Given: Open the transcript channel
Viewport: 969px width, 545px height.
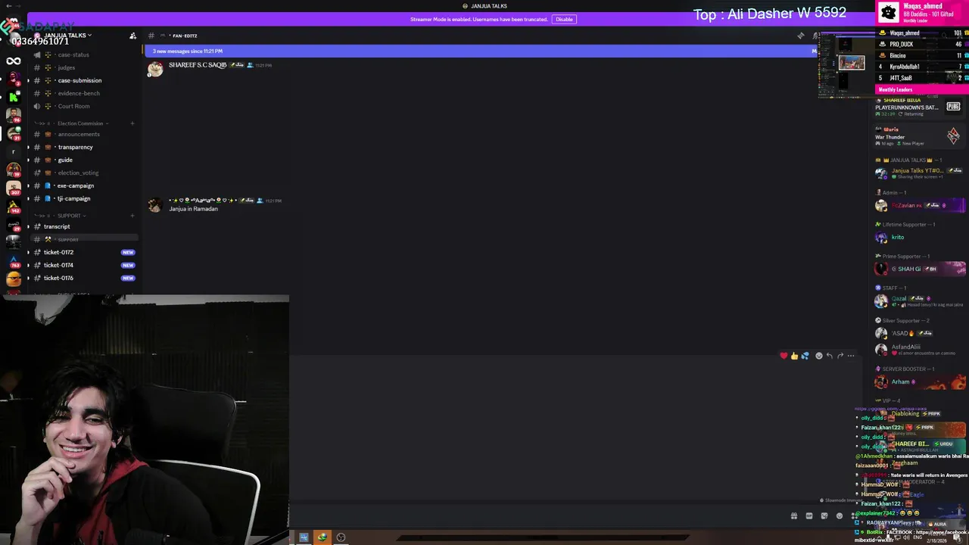Looking at the screenshot, I should click(57, 226).
